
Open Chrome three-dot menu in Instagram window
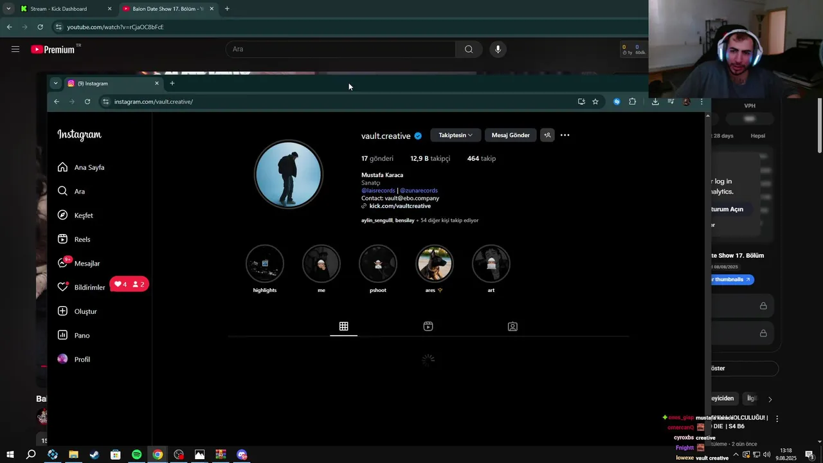tap(701, 102)
